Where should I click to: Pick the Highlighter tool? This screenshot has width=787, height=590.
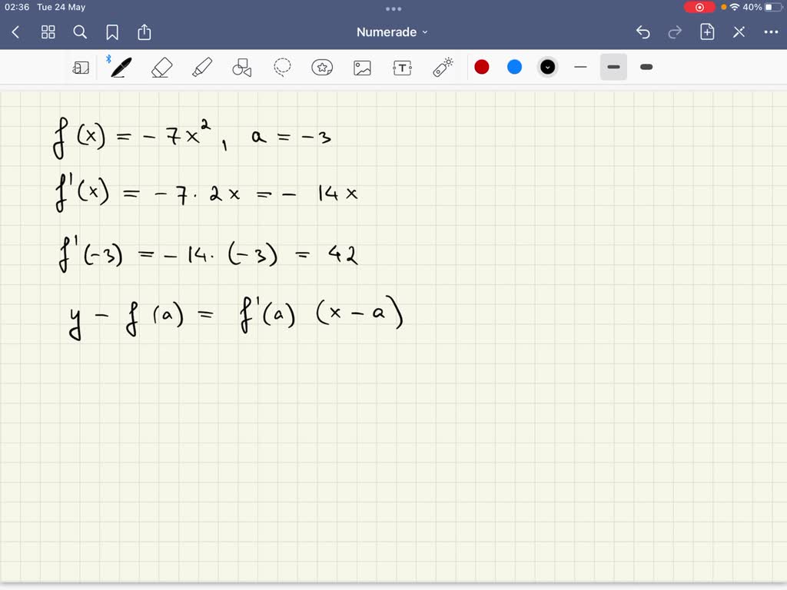tap(202, 67)
